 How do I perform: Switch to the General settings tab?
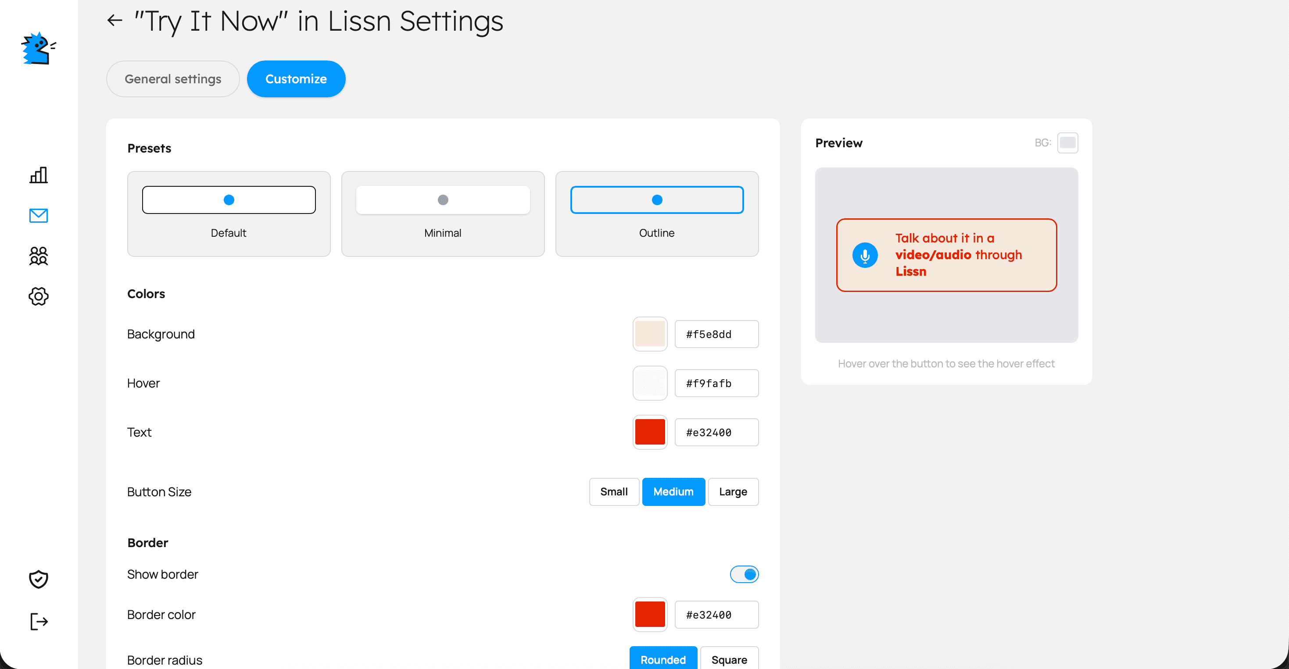pyautogui.click(x=172, y=78)
